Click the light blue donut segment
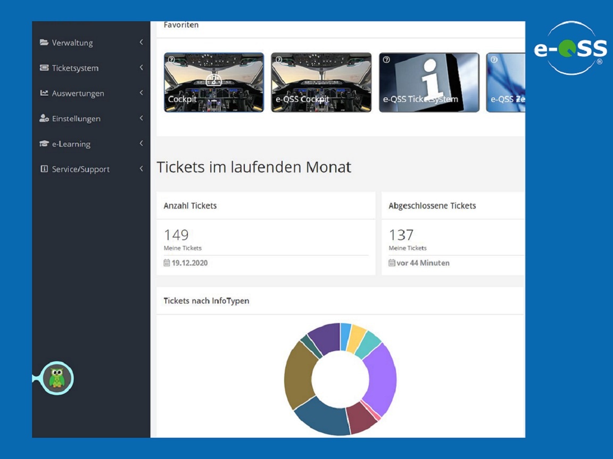Image resolution: width=613 pixels, height=459 pixels. pos(345,336)
